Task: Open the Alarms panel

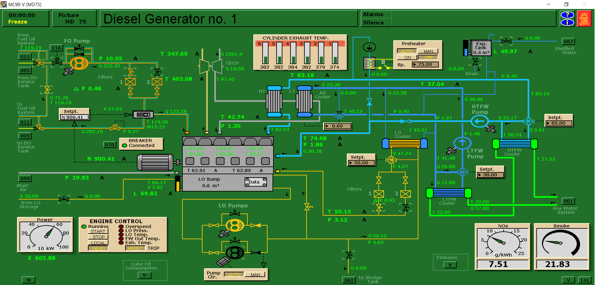Action: coord(373,15)
